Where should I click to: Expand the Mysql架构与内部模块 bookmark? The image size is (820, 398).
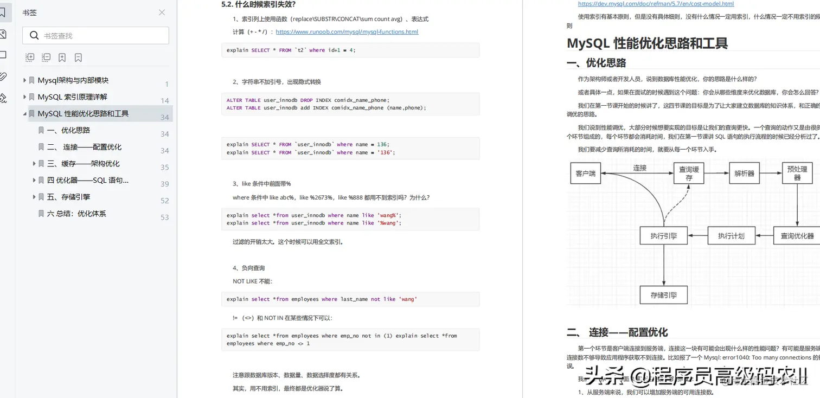(24, 79)
